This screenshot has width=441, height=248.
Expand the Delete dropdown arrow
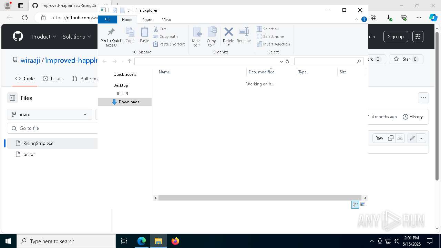(228, 45)
